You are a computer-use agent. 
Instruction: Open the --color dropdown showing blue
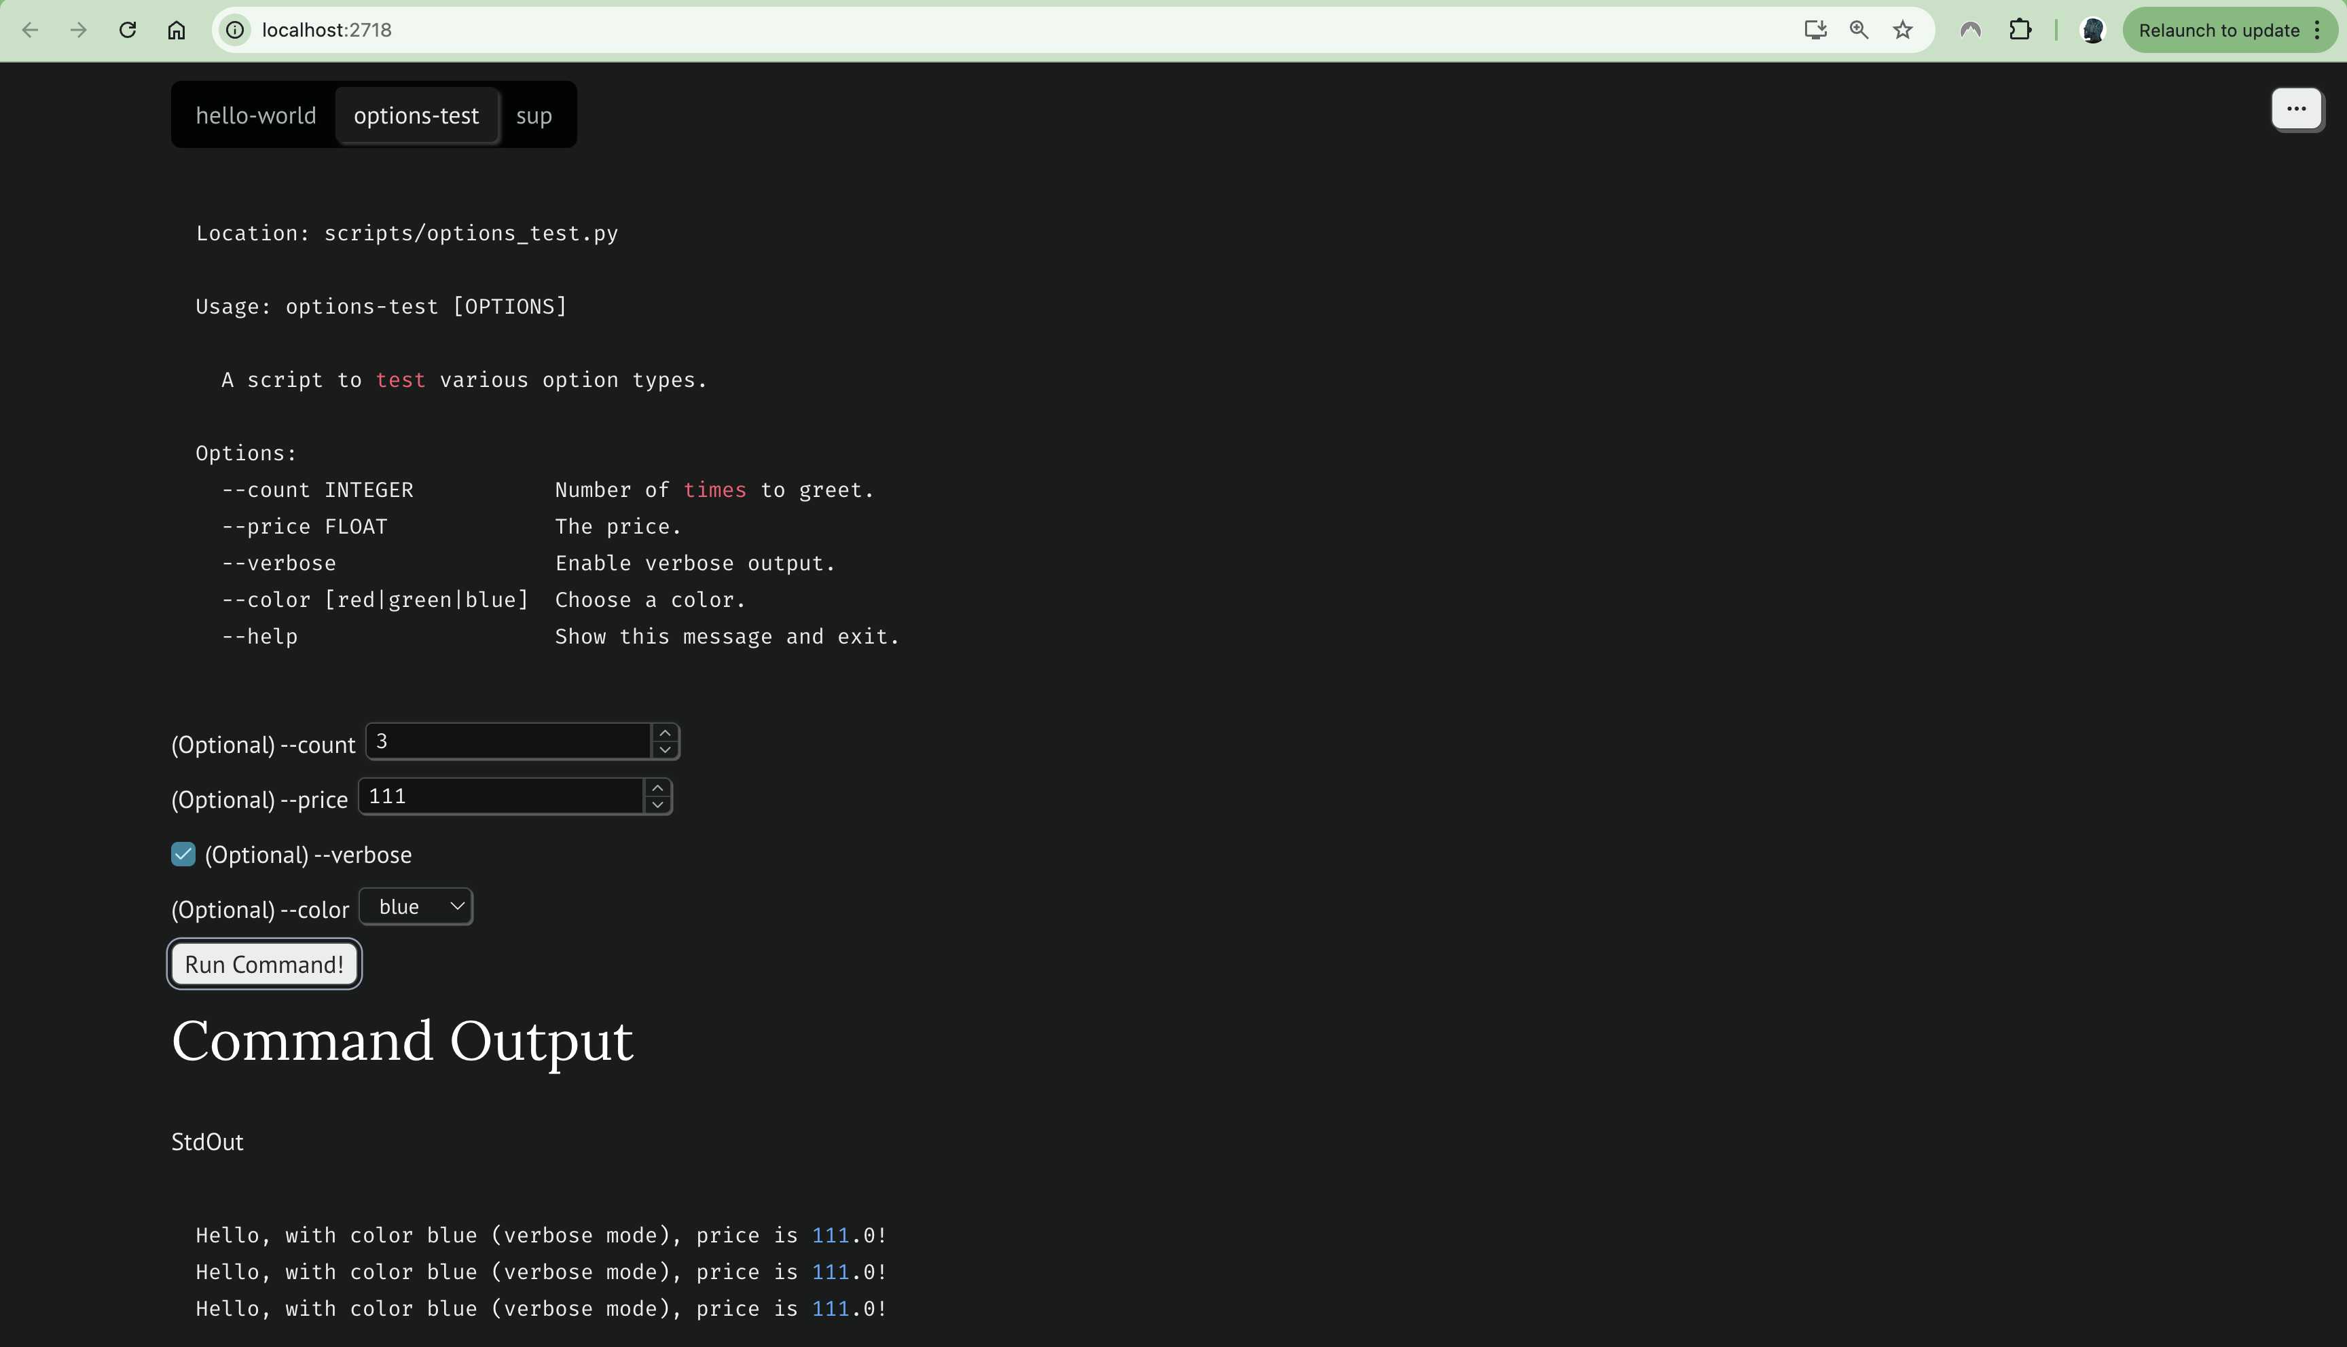point(416,906)
